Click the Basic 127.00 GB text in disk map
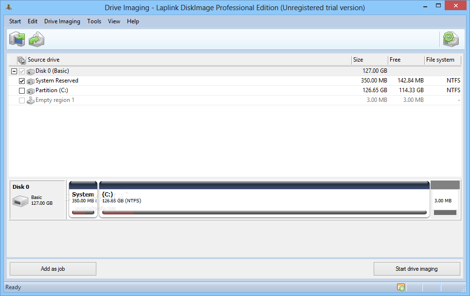 click(x=42, y=200)
